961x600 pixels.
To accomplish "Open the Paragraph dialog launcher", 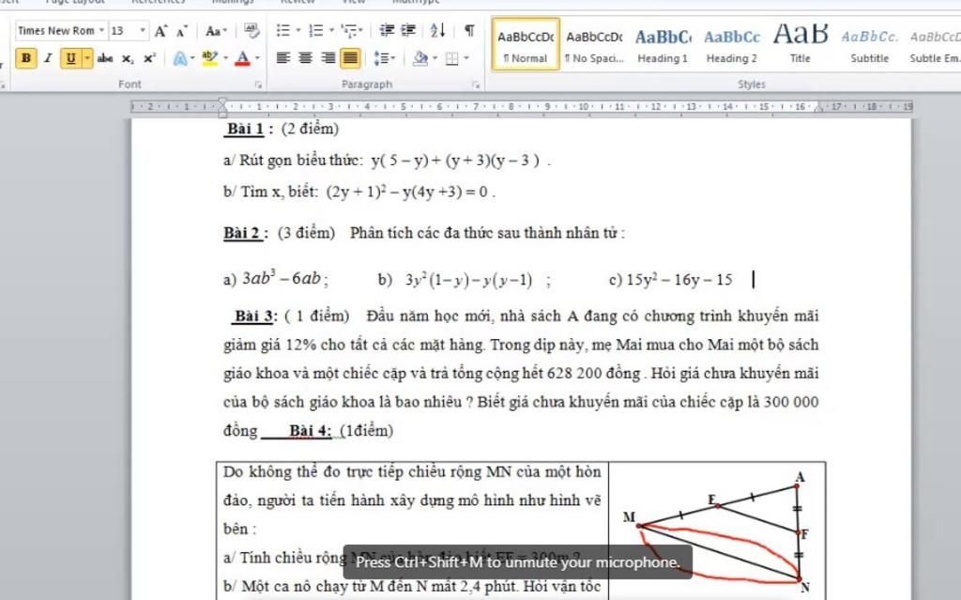I will (476, 85).
